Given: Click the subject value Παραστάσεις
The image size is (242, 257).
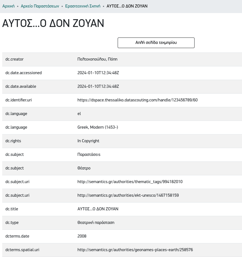Looking at the screenshot, I should 89,154.
